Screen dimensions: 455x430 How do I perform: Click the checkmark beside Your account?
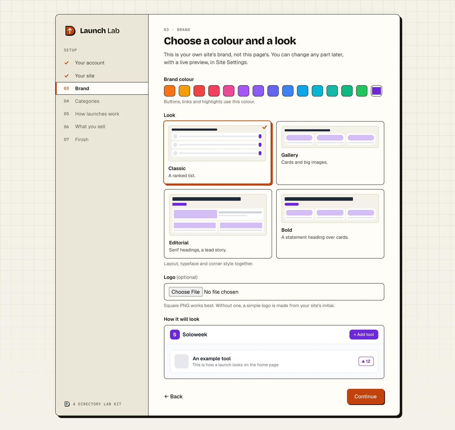pos(67,63)
